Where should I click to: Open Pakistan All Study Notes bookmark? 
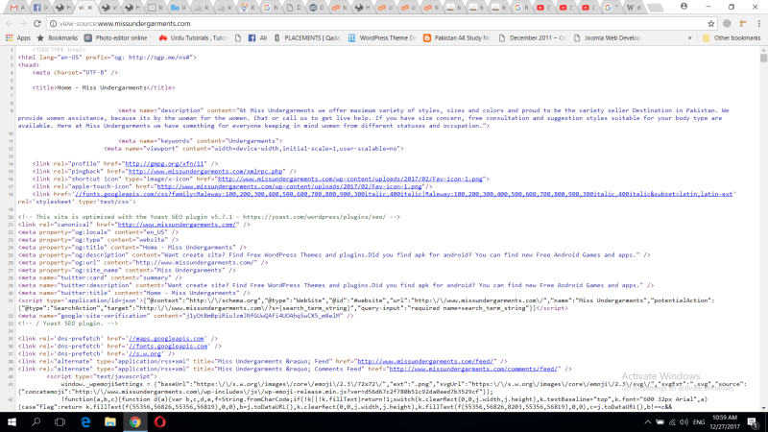pyautogui.click(x=457, y=37)
